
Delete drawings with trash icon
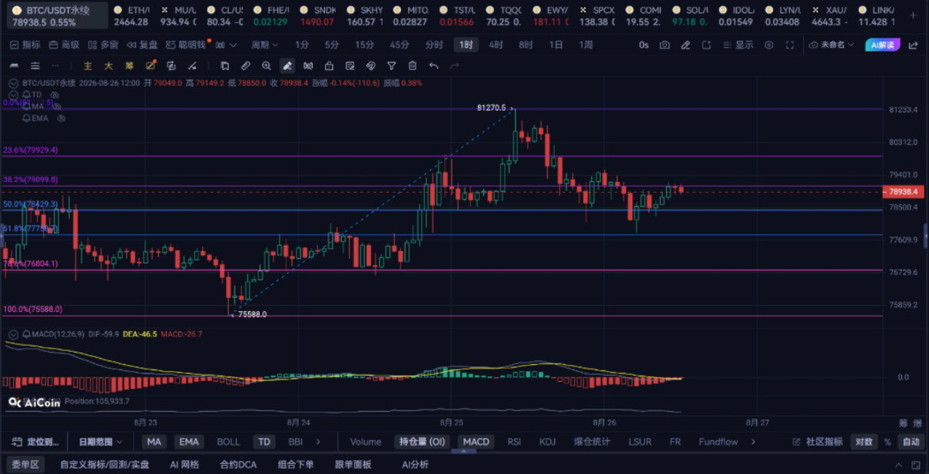(x=413, y=66)
